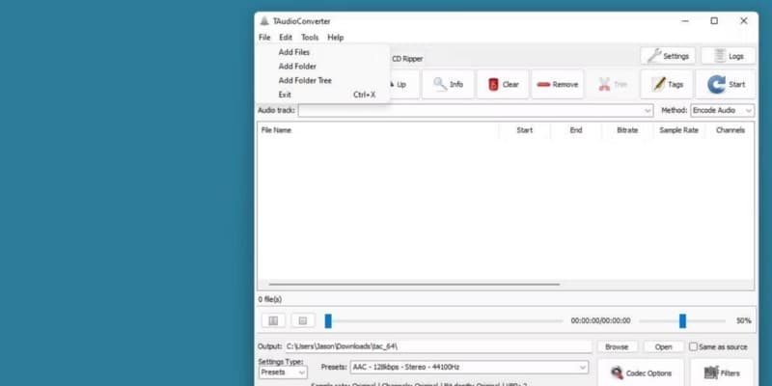772x386 pixels.
Task: Click the play/pause playback button
Action: (x=273, y=321)
